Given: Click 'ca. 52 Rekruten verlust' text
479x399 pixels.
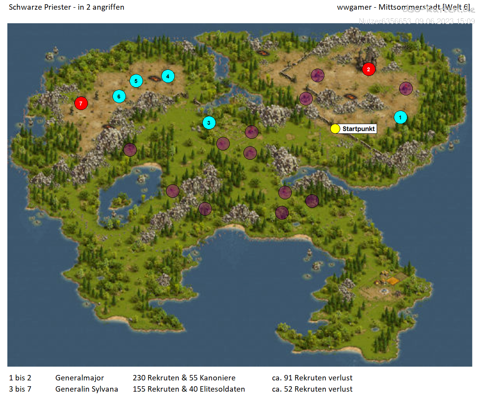Looking at the screenshot, I should pyautogui.click(x=312, y=389).
